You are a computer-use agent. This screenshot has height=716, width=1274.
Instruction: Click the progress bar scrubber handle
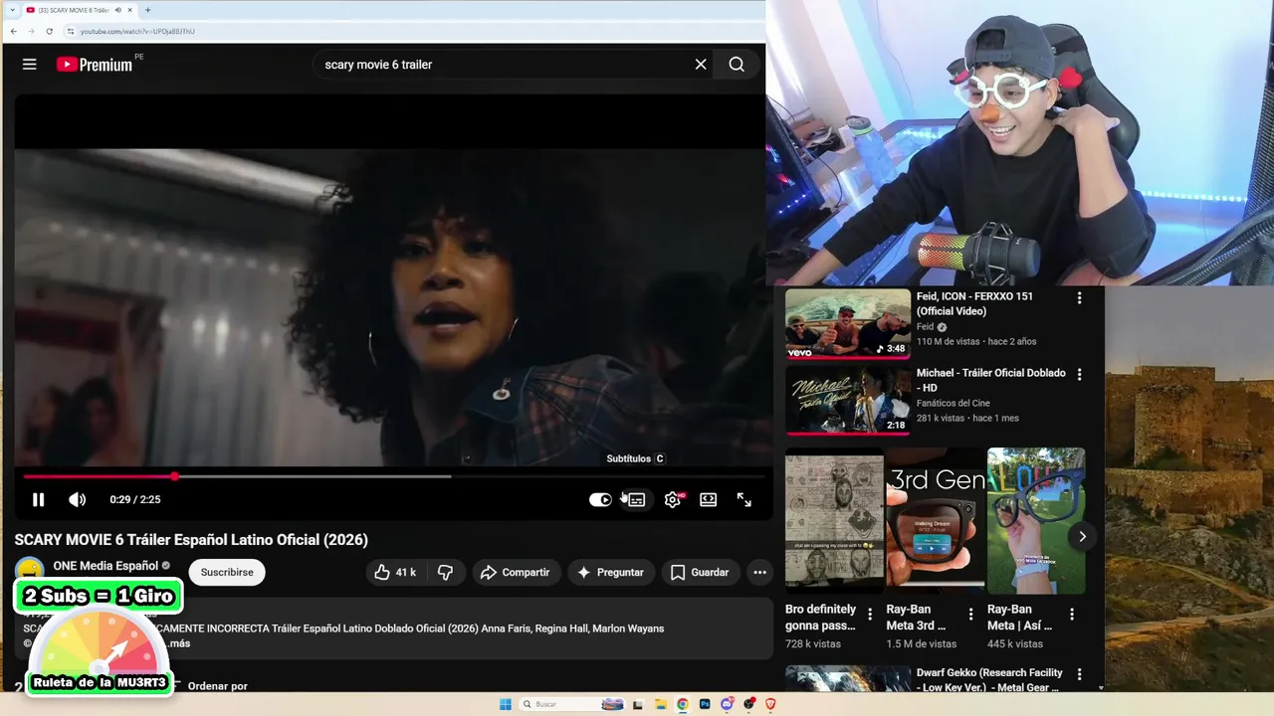click(x=174, y=476)
